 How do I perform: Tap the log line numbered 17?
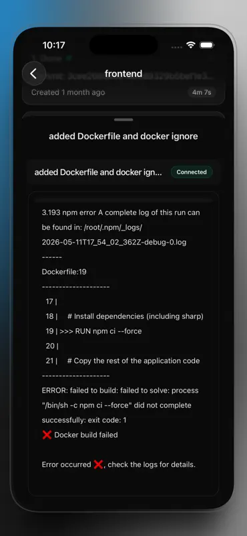pos(51,301)
